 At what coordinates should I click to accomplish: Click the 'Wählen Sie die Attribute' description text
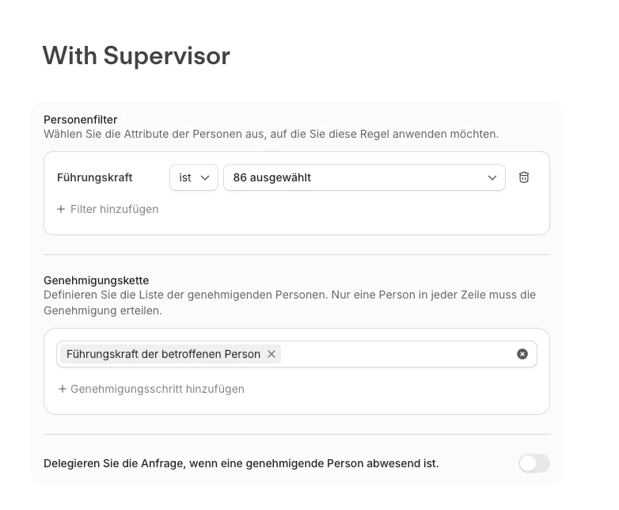(x=271, y=134)
